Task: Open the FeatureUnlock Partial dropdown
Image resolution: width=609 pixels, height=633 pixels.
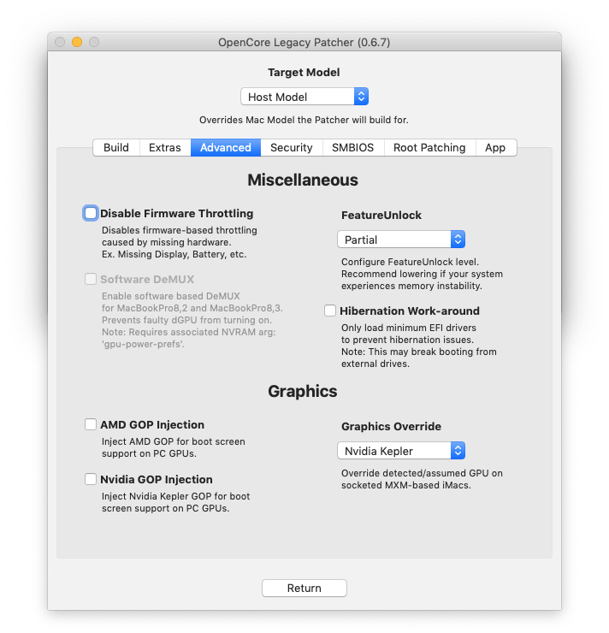Action: pos(401,240)
